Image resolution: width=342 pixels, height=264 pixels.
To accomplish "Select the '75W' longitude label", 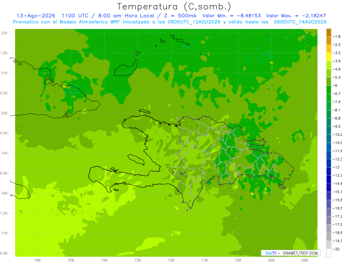I will 71,260.
